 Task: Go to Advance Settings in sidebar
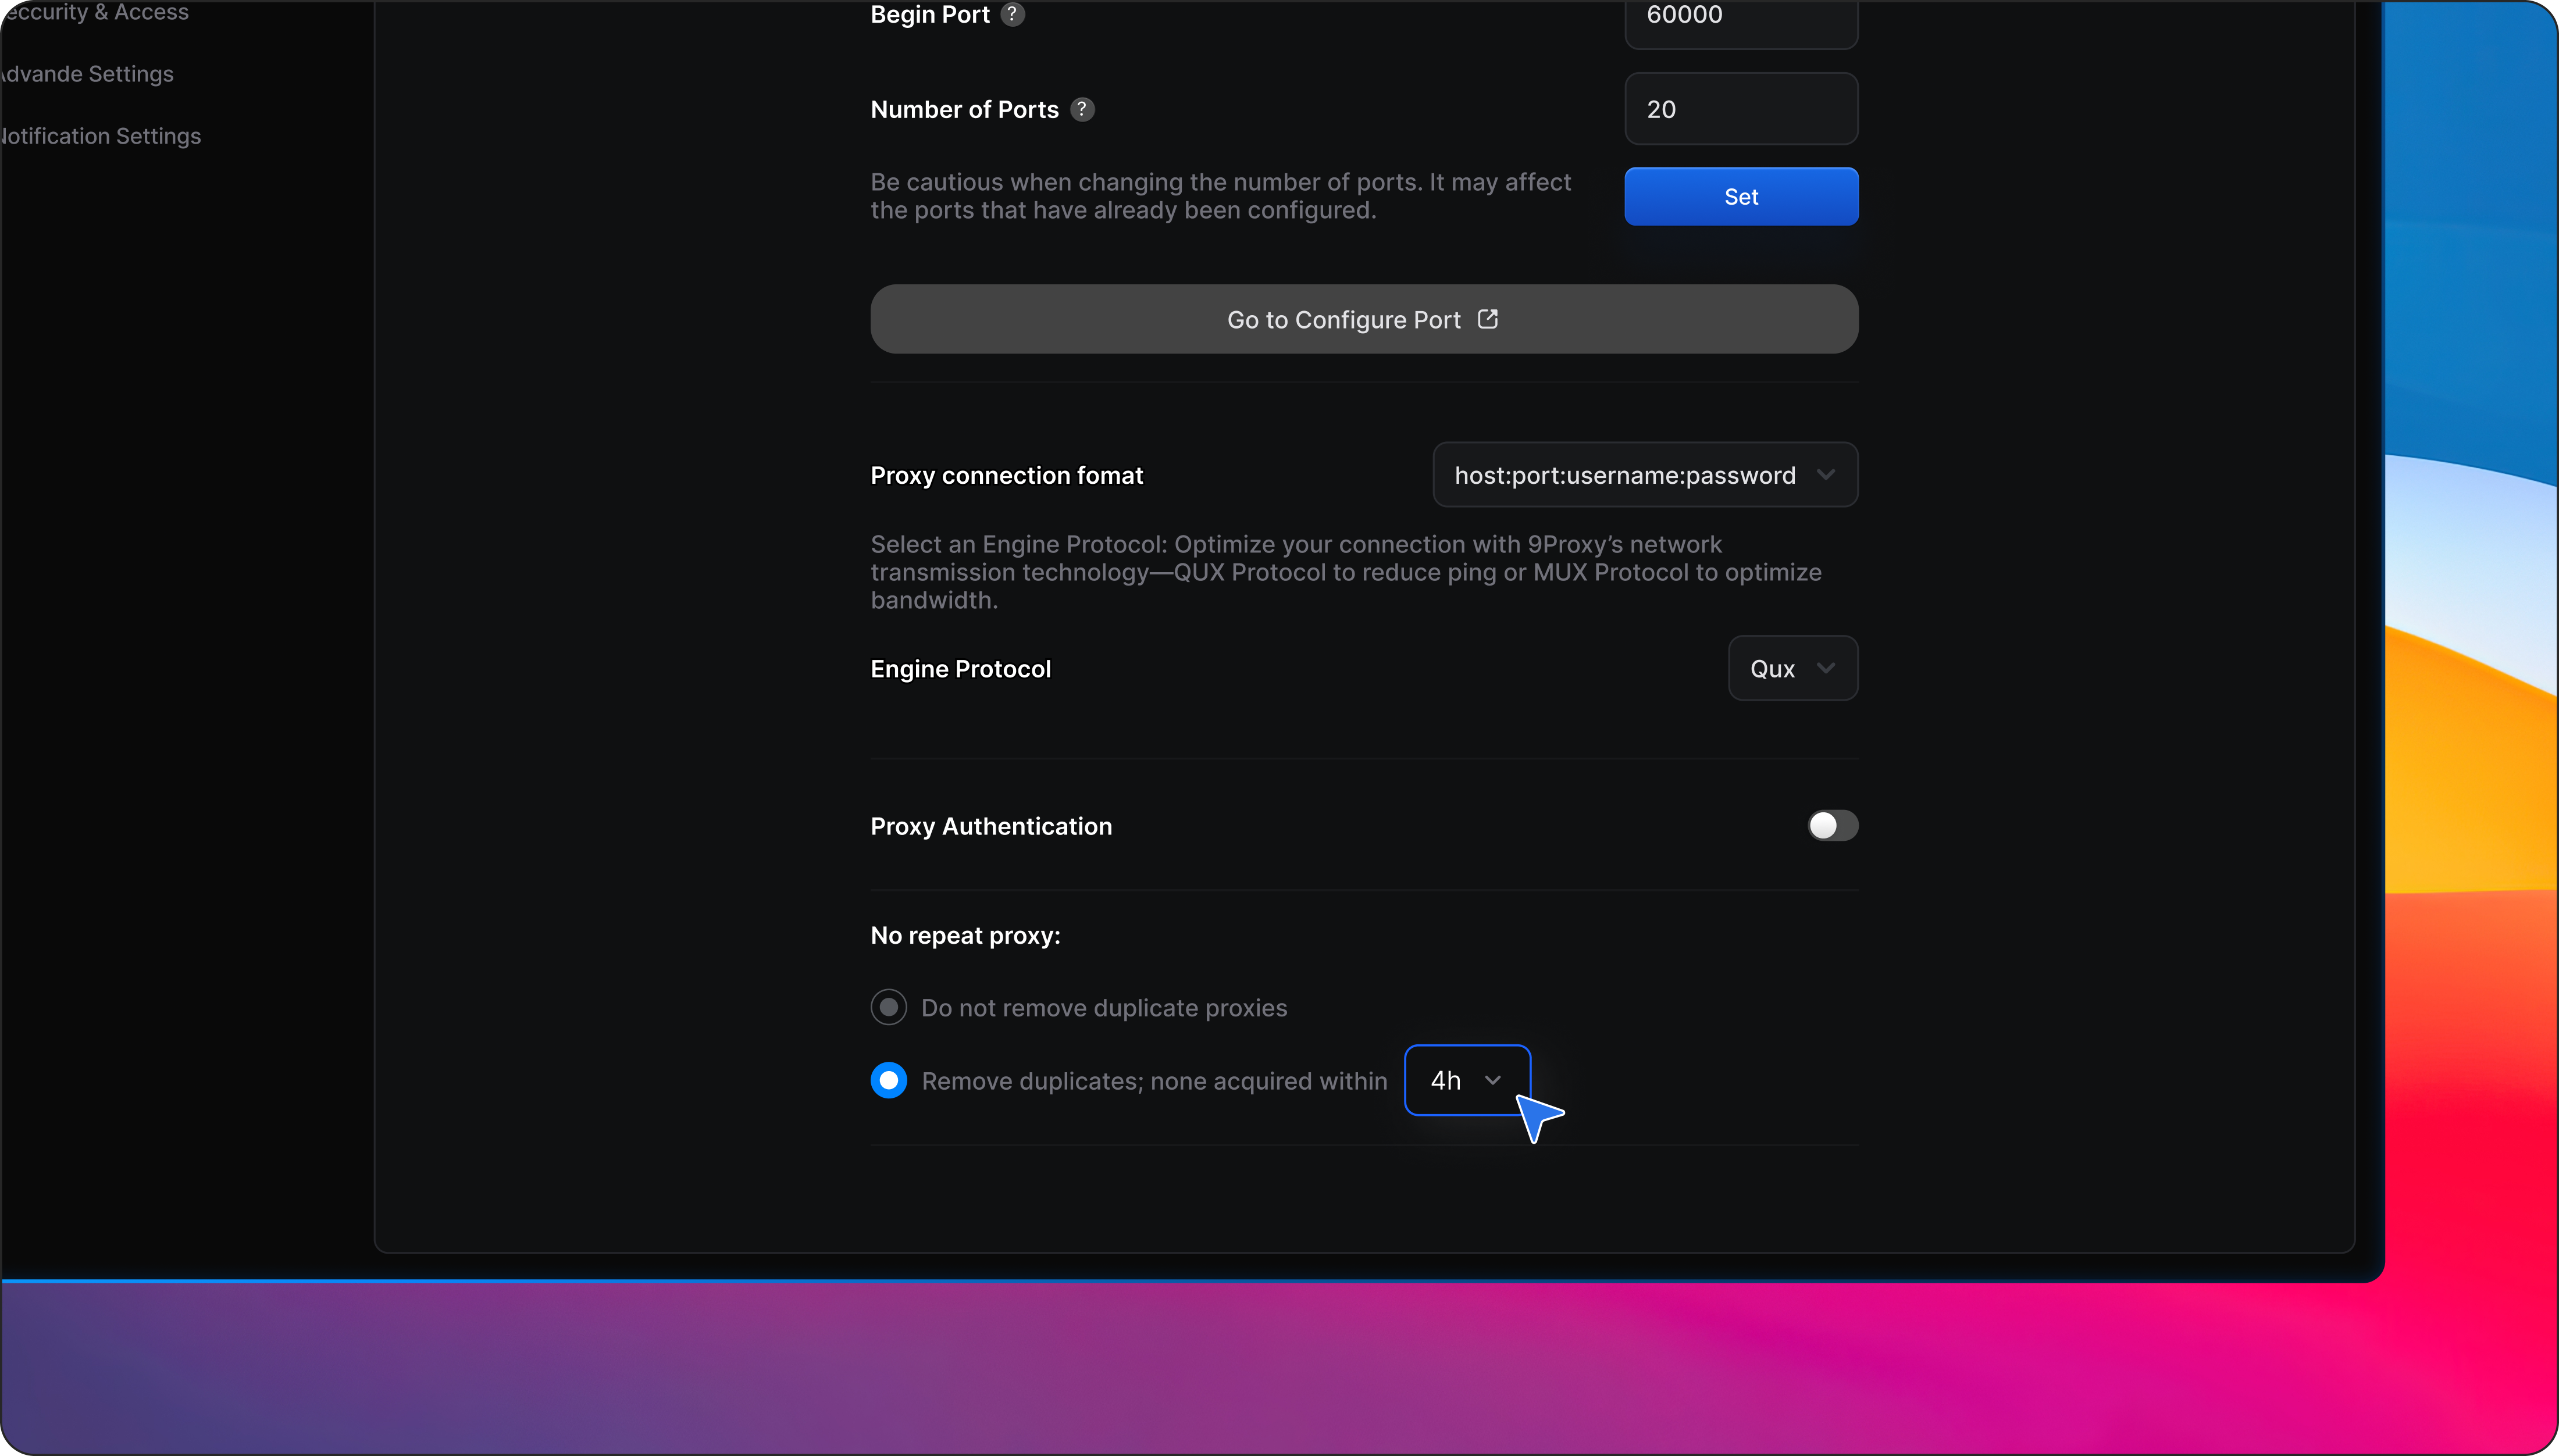[88, 74]
